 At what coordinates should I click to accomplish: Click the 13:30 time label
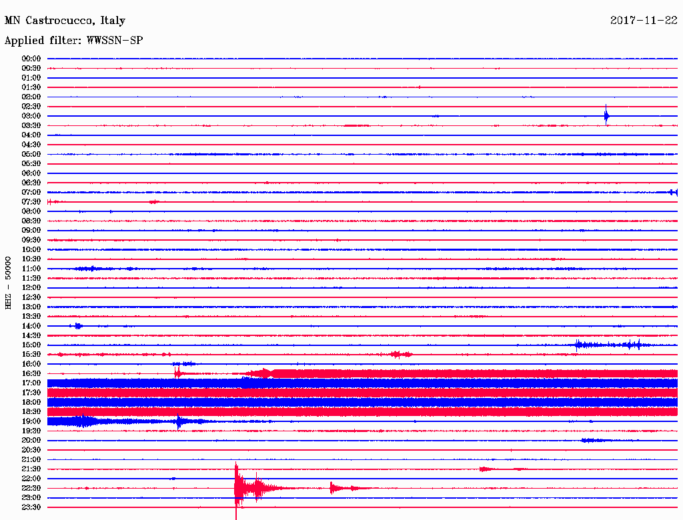click(x=31, y=316)
